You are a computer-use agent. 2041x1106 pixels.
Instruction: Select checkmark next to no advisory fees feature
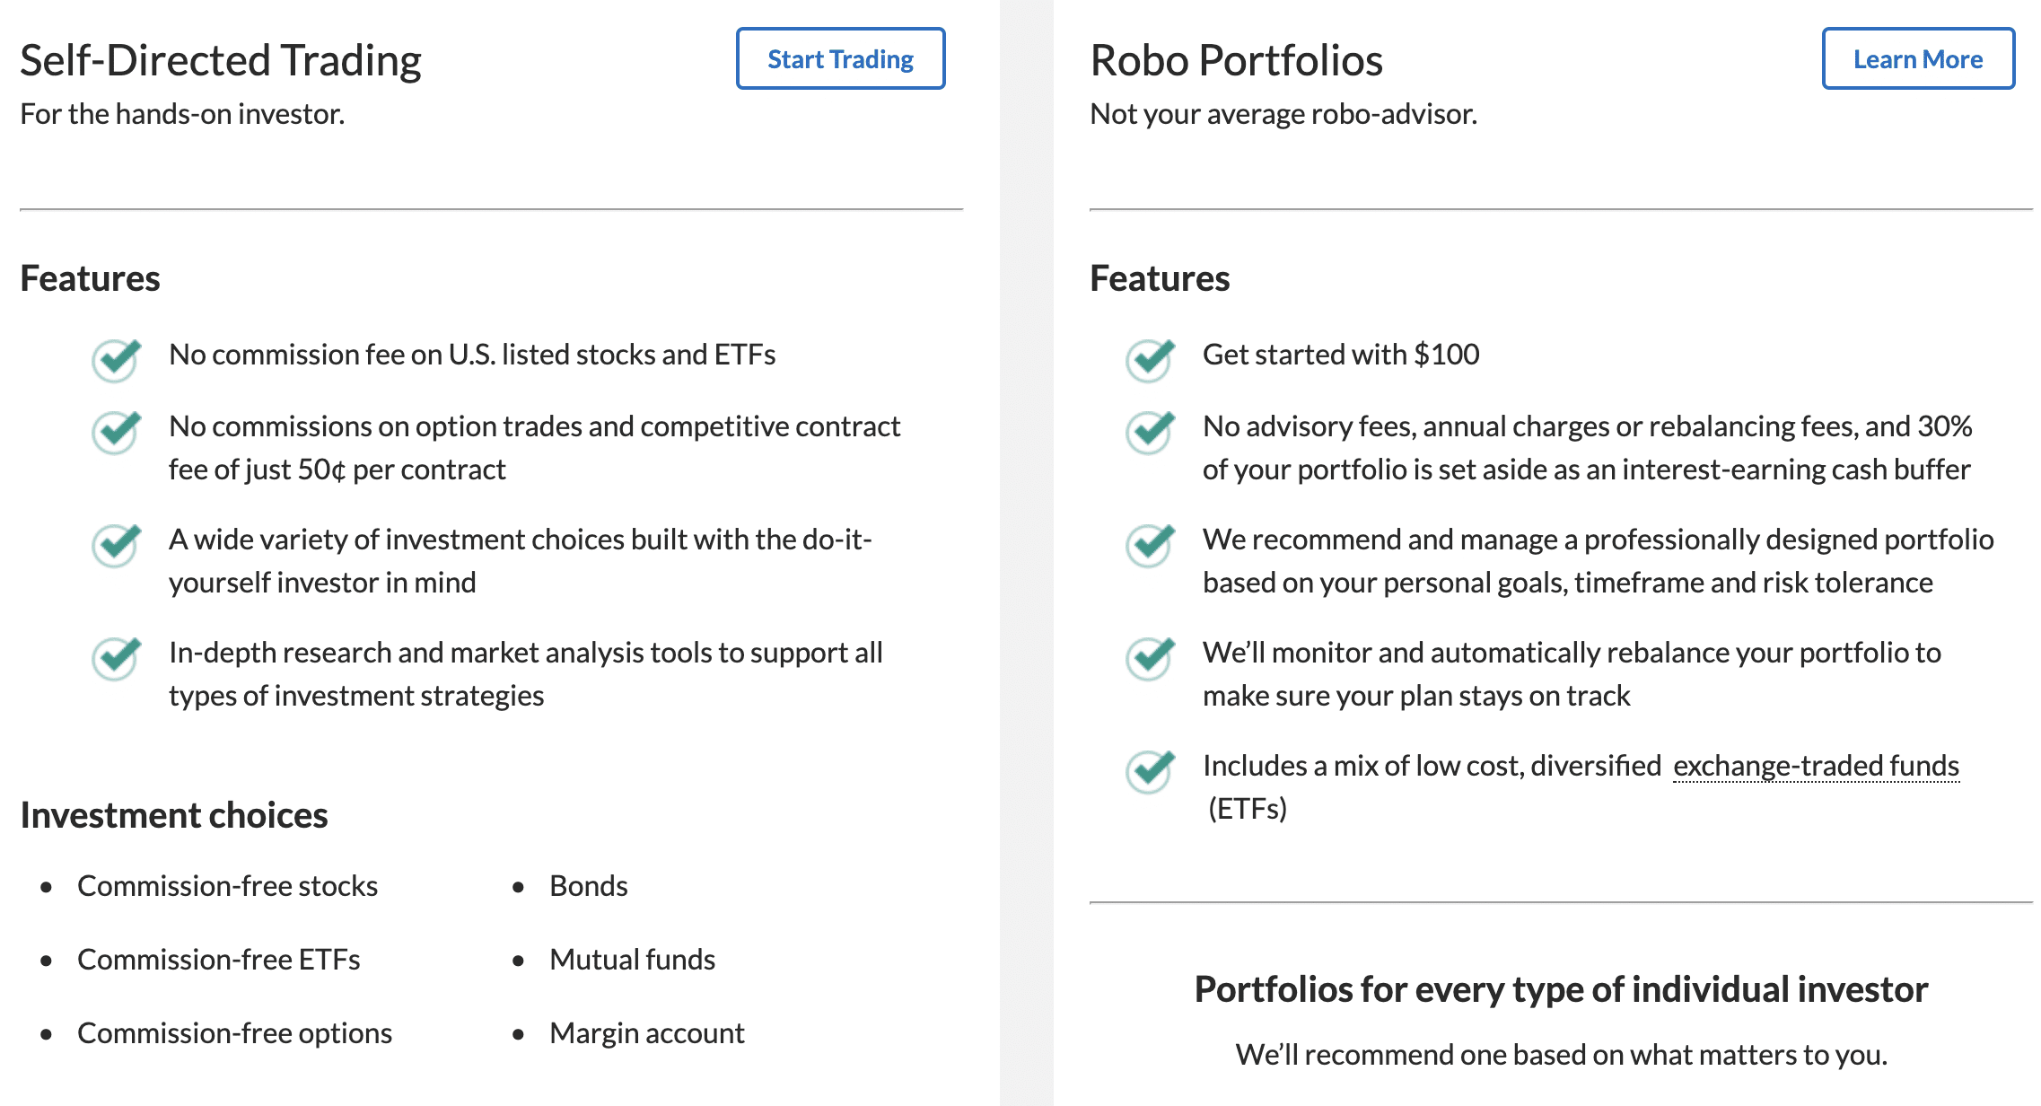1151,432
